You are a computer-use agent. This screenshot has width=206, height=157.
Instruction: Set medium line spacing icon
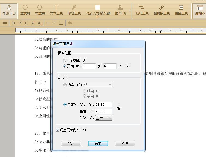point(55,23)
